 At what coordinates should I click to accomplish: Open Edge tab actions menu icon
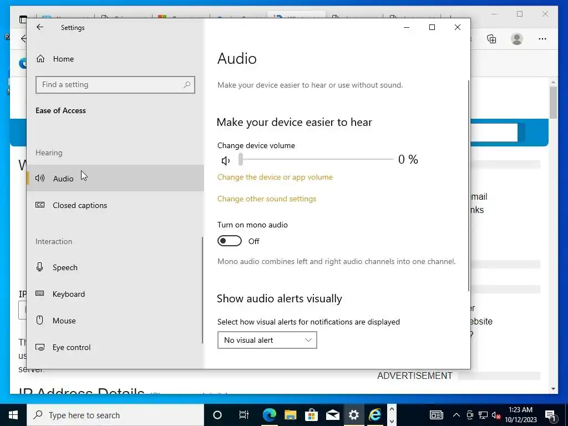click(22, 19)
